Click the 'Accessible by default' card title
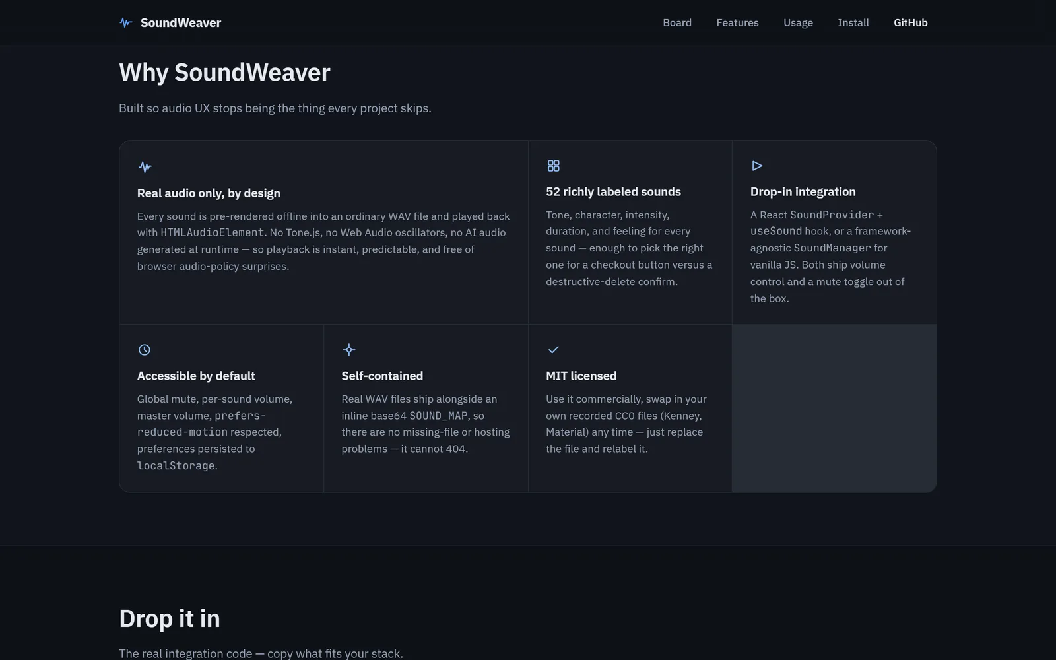The width and height of the screenshot is (1056, 660). click(x=196, y=376)
